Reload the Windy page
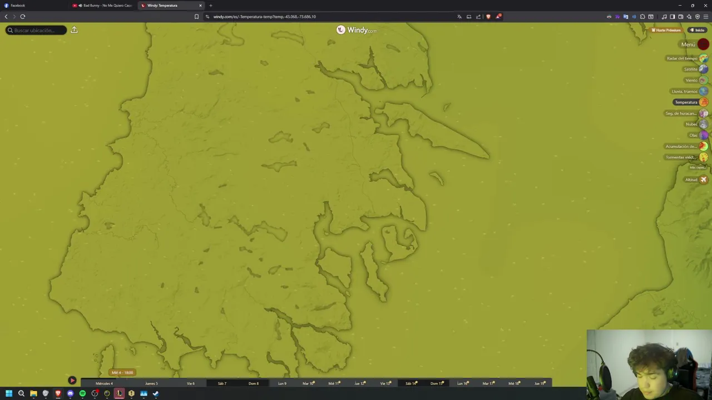The width and height of the screenshot is (712, 400). click(x=23, y=17)
